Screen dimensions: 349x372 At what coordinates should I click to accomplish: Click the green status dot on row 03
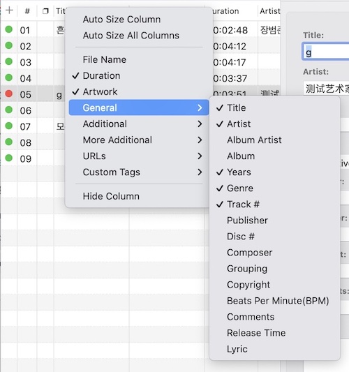[9, 61]
